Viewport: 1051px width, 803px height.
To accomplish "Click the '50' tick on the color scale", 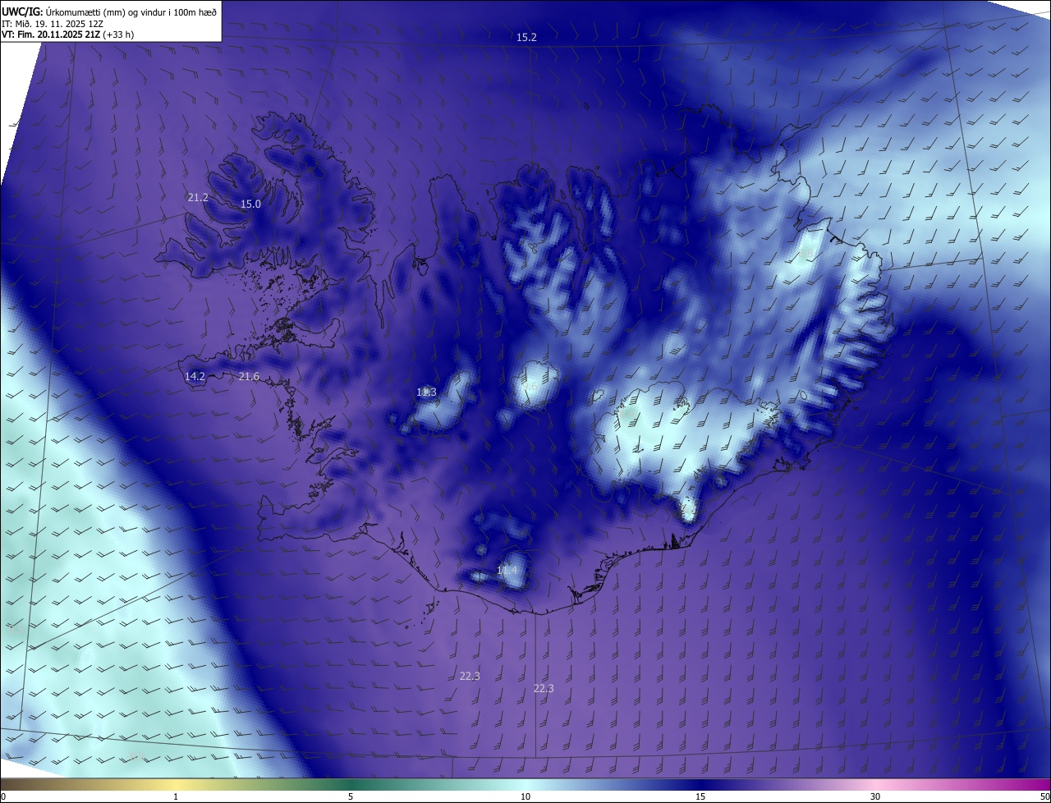I will (x=1044, y=796).
